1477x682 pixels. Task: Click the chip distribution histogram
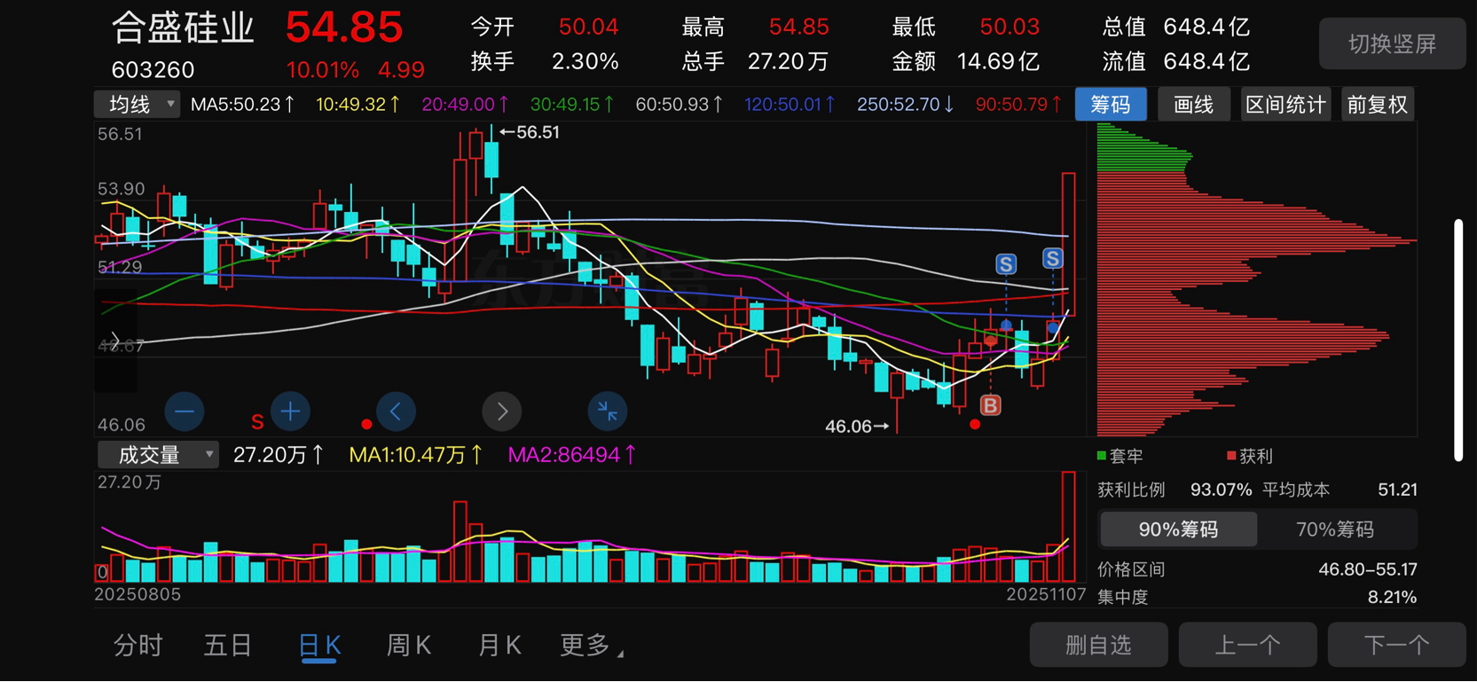point(1257,279)
